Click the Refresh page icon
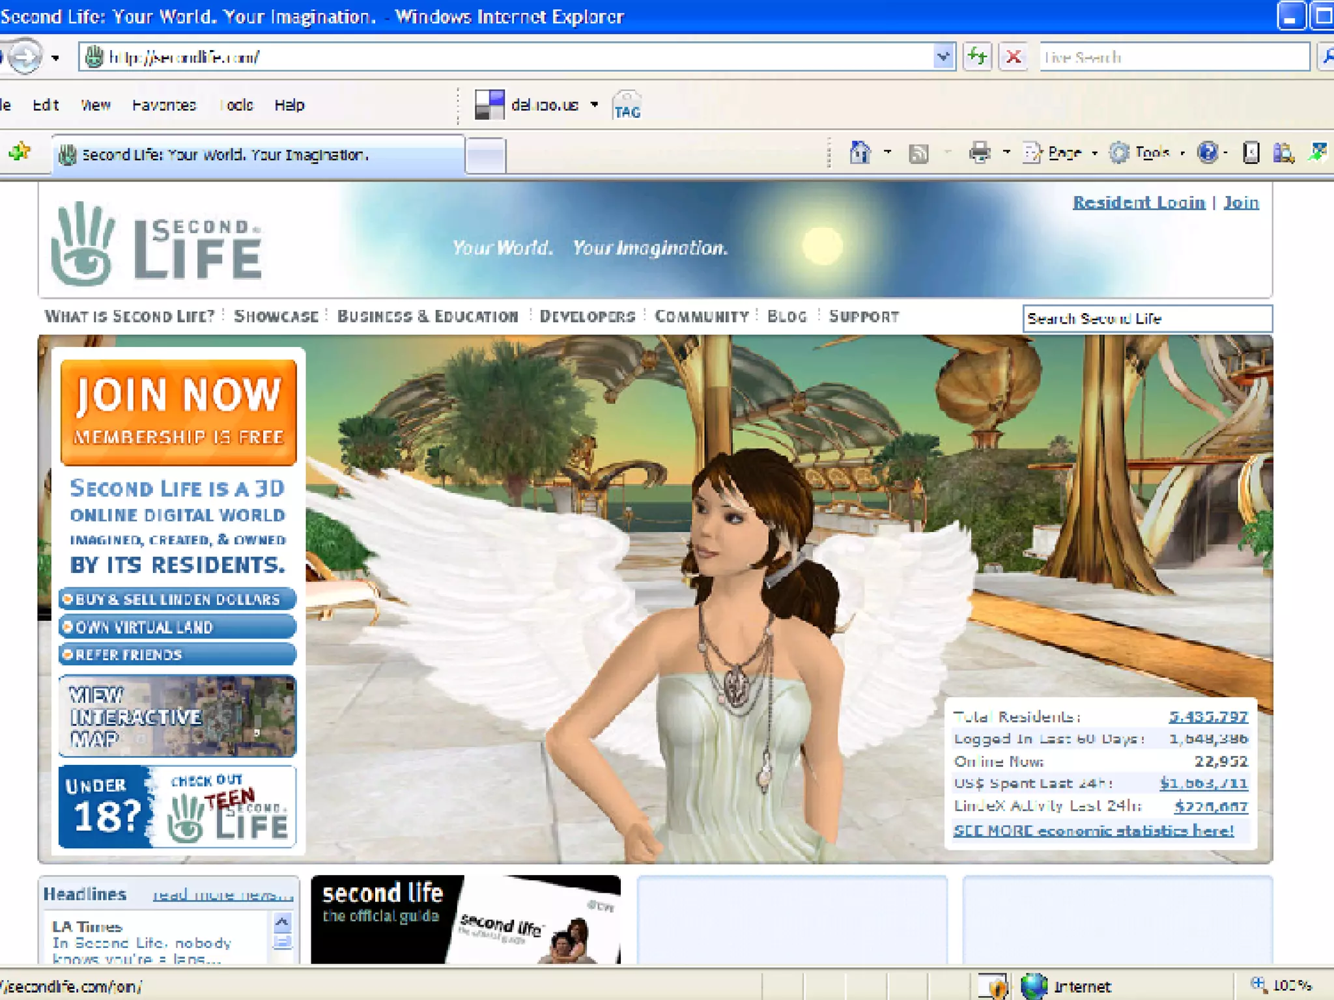 click(977, 57)
